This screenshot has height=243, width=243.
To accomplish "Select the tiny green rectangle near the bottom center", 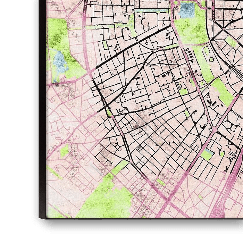I will 161,182.
